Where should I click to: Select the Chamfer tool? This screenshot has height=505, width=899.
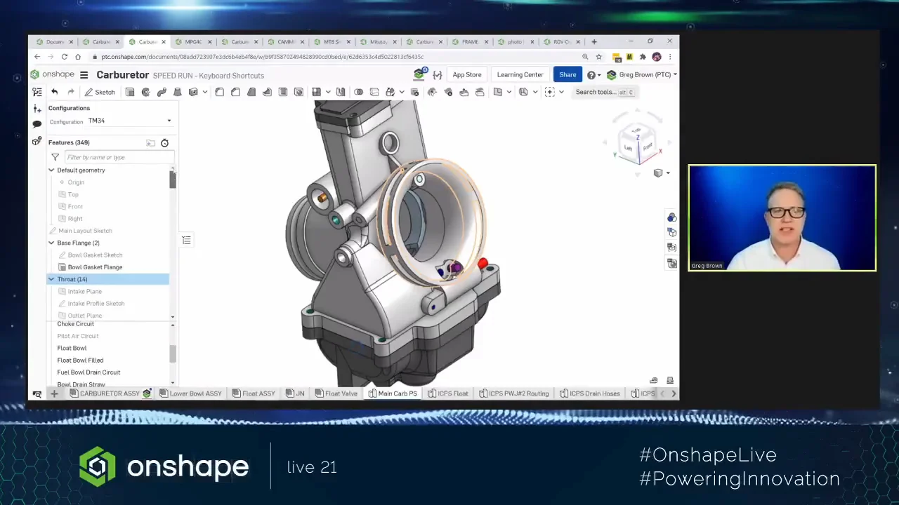(235, 92)
